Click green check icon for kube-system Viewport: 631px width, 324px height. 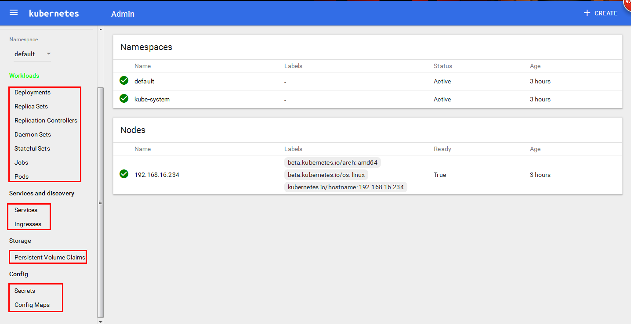[x=124, y=98]
